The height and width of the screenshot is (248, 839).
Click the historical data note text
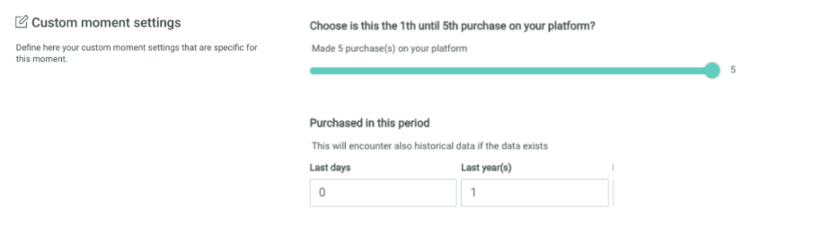coord(429,146)
